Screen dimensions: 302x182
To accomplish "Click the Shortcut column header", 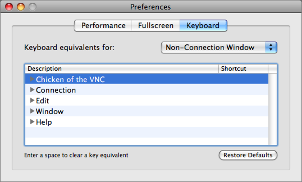I will (x=243, y=69).
